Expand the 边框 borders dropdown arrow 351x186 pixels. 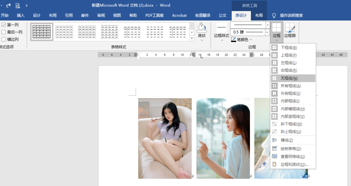[277, 40]
